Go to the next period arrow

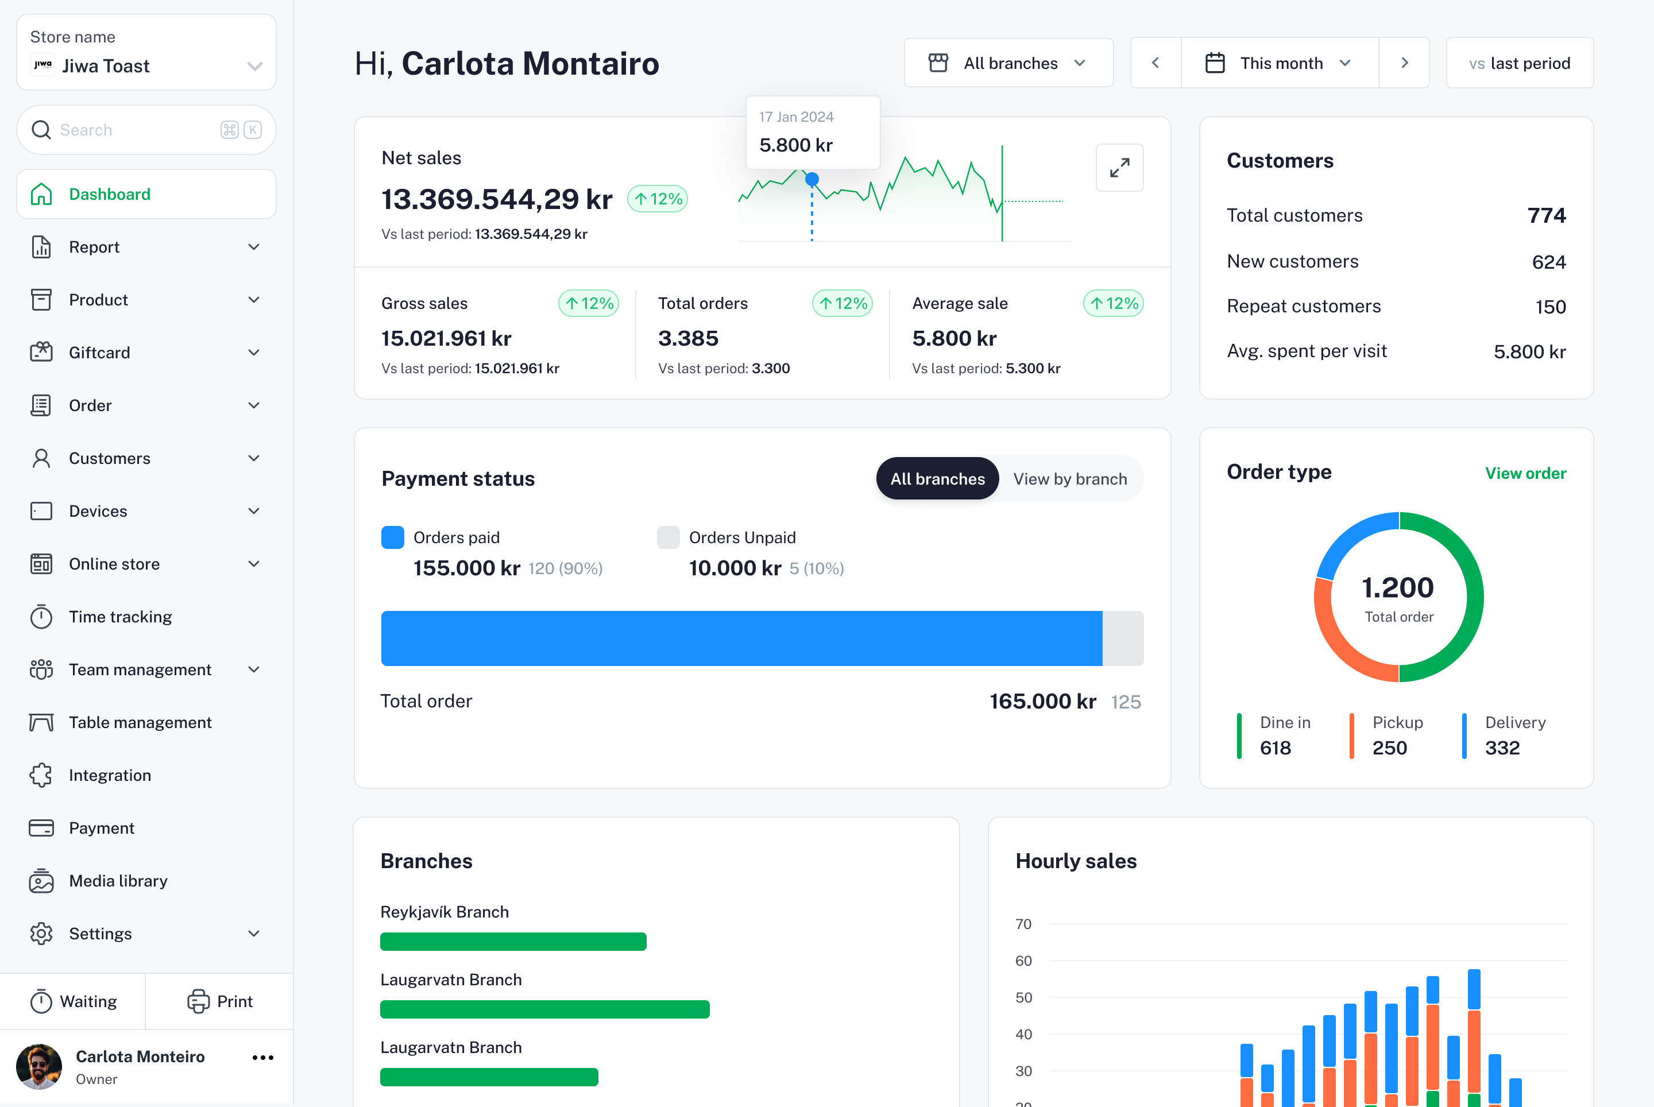[x=1404, y=63]
